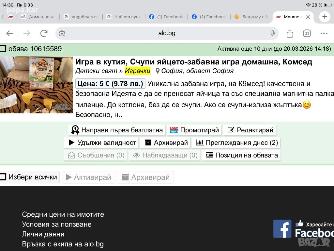334x251 pixels.
Task: Open the three-dot browser menu
Action: tap(324, 33)
